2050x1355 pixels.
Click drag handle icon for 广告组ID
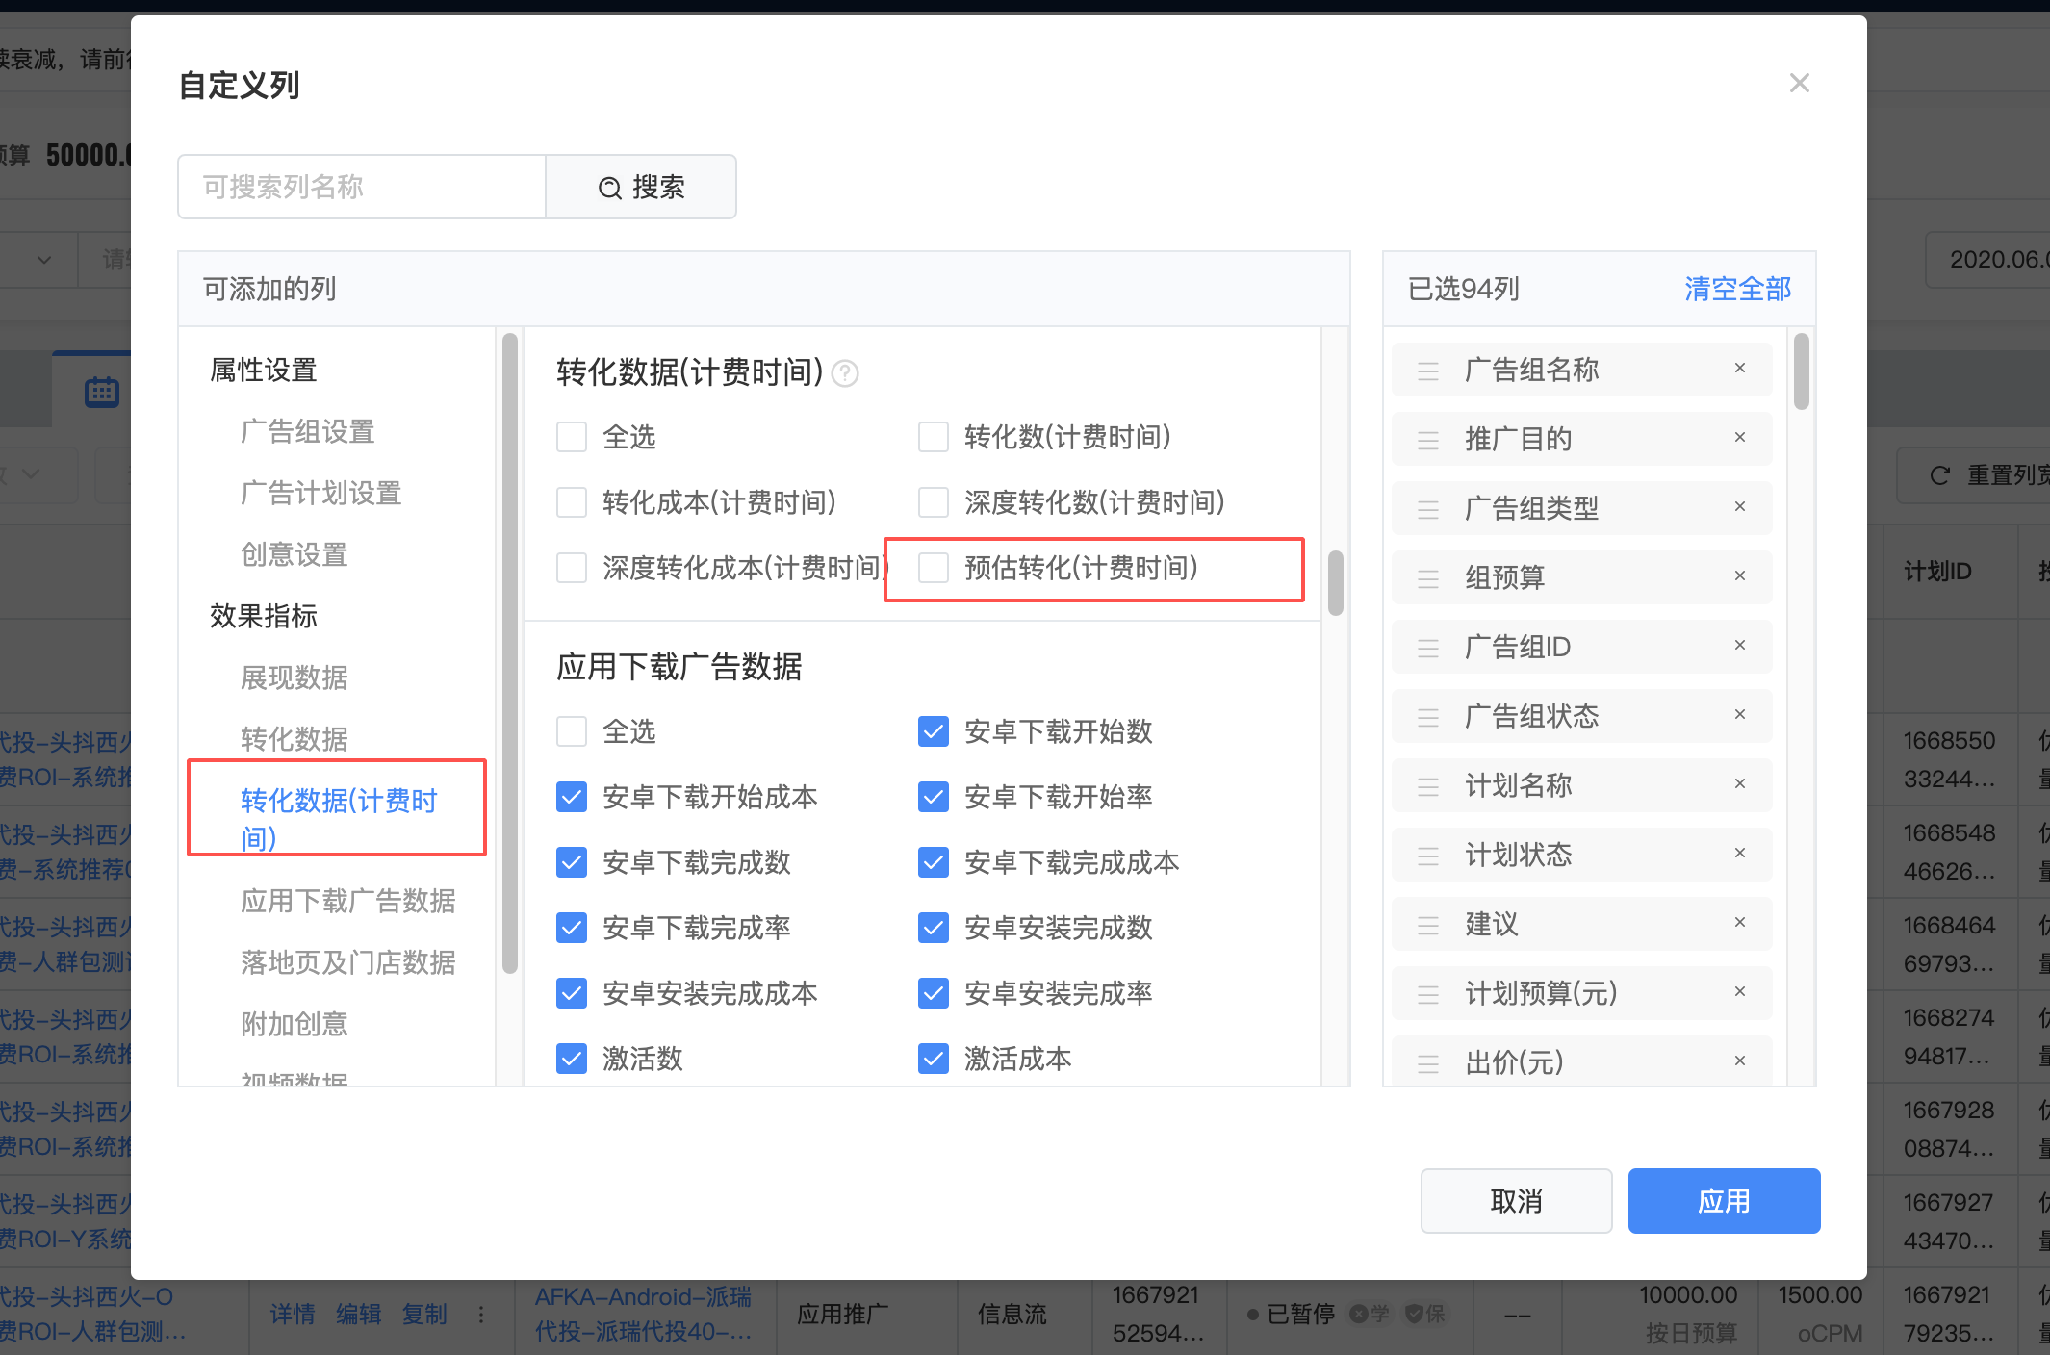[1428, 649]
